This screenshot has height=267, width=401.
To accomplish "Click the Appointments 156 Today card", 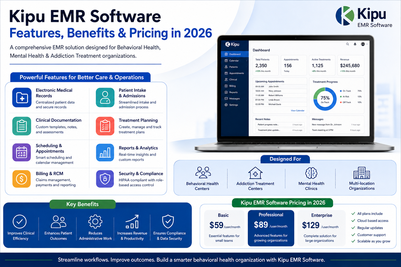I will point(294,65).
